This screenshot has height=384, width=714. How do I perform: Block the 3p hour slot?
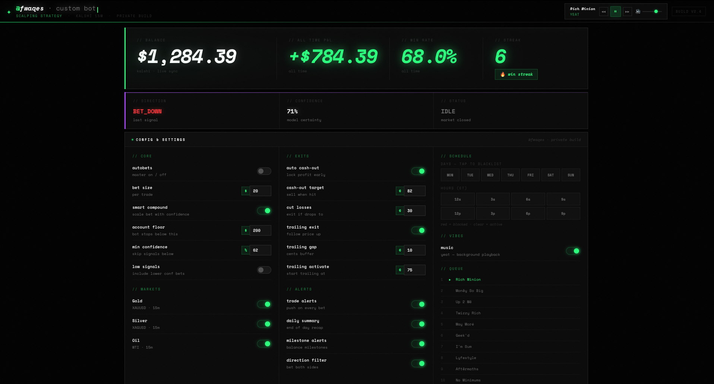pyautogui.click(x=493, y=213)
